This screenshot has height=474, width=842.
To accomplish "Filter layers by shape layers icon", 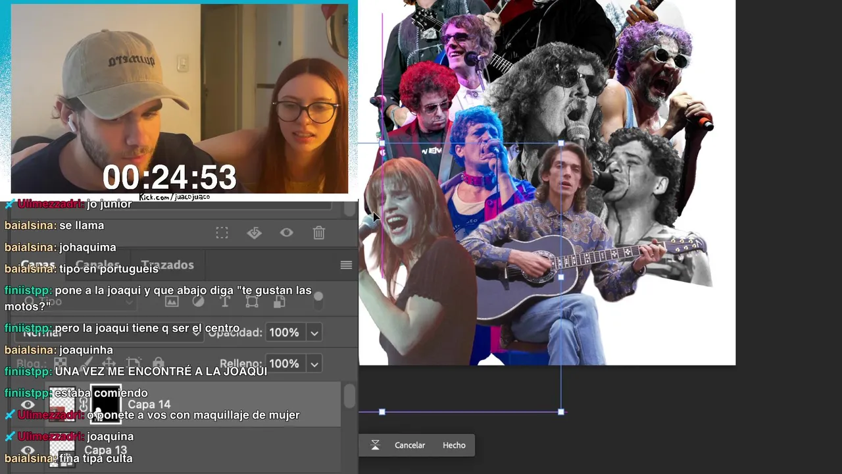I will pos(252,302).
